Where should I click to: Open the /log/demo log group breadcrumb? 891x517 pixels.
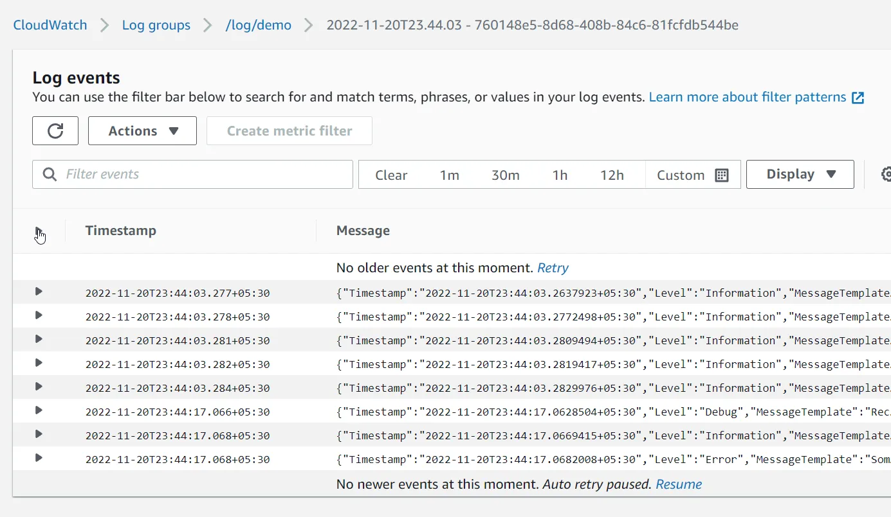[x=259, y=25]
